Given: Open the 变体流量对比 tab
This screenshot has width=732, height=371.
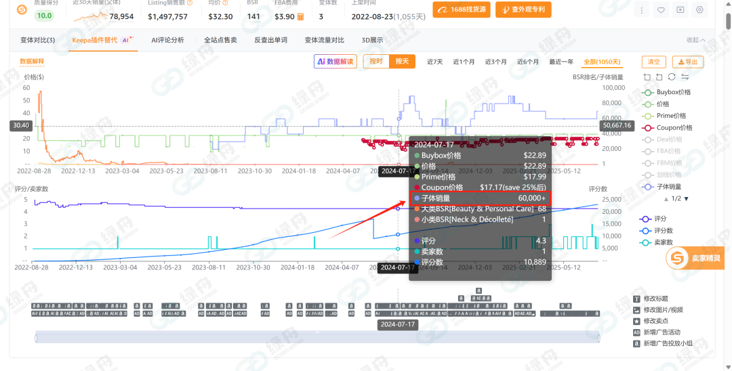Looking at the screenshot, I should tap(325, 40).
